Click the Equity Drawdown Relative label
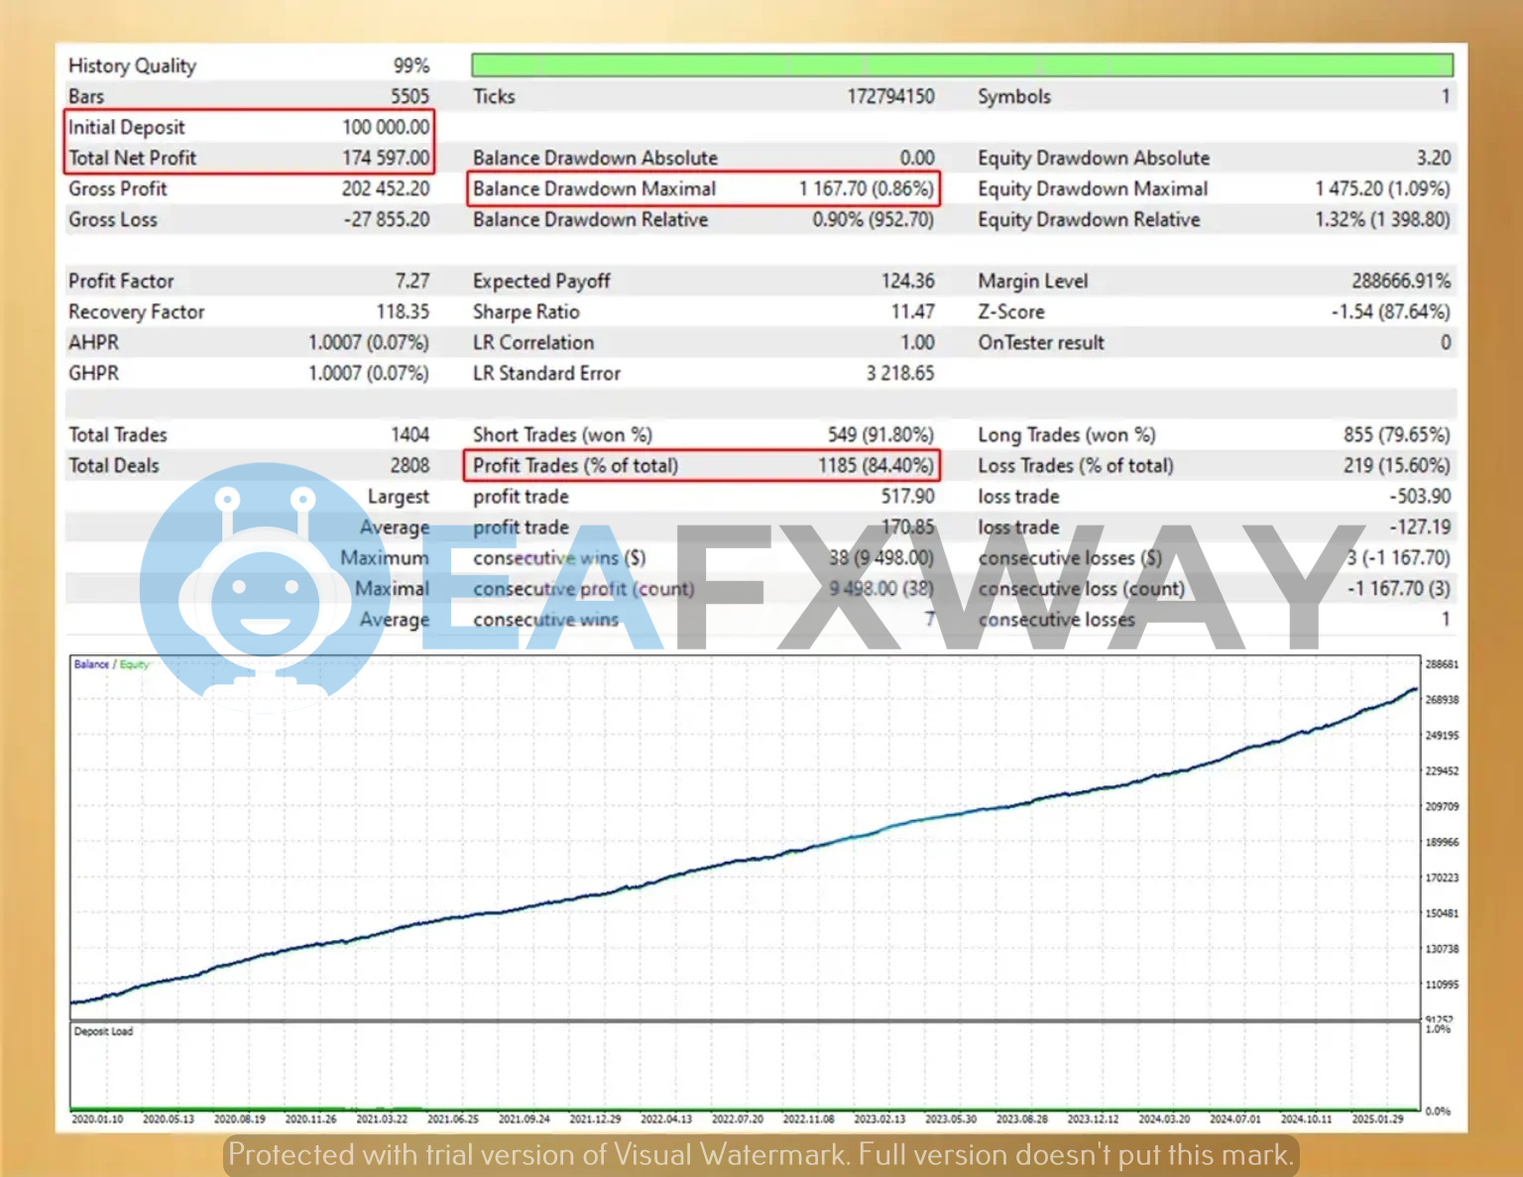The width and height of the screenshot is (1523, 1177). click(1088, 219)
